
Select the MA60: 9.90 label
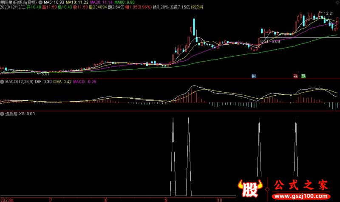coord(125,3)
